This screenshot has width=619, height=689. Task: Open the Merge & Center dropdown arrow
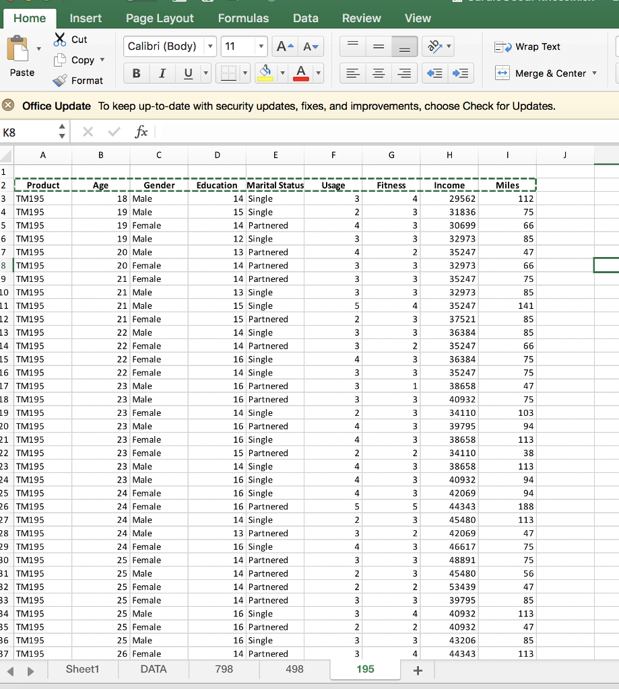[x=594, y=73]
